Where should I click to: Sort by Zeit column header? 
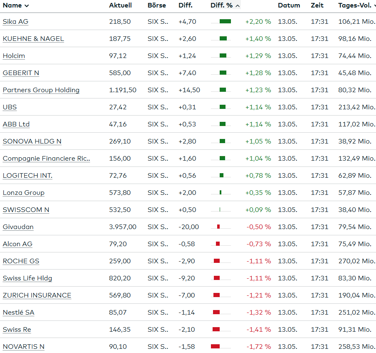click(317, 5)
